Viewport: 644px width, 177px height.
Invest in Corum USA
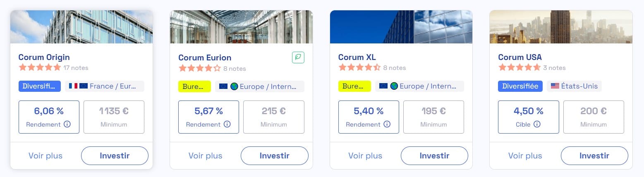pyautogui.click(x=594, y=156)
